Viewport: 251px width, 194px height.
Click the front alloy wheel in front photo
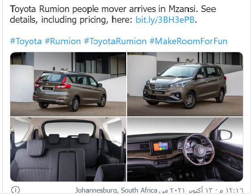189,100
